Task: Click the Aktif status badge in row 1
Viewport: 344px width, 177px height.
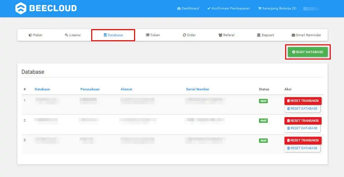Action: 263,101
